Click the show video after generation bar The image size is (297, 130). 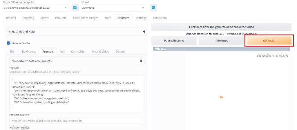coord(221,27)
